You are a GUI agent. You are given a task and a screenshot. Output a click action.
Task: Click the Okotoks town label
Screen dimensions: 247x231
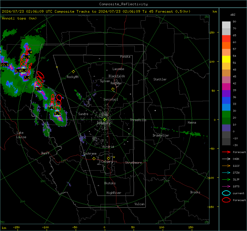pos(110,183)
